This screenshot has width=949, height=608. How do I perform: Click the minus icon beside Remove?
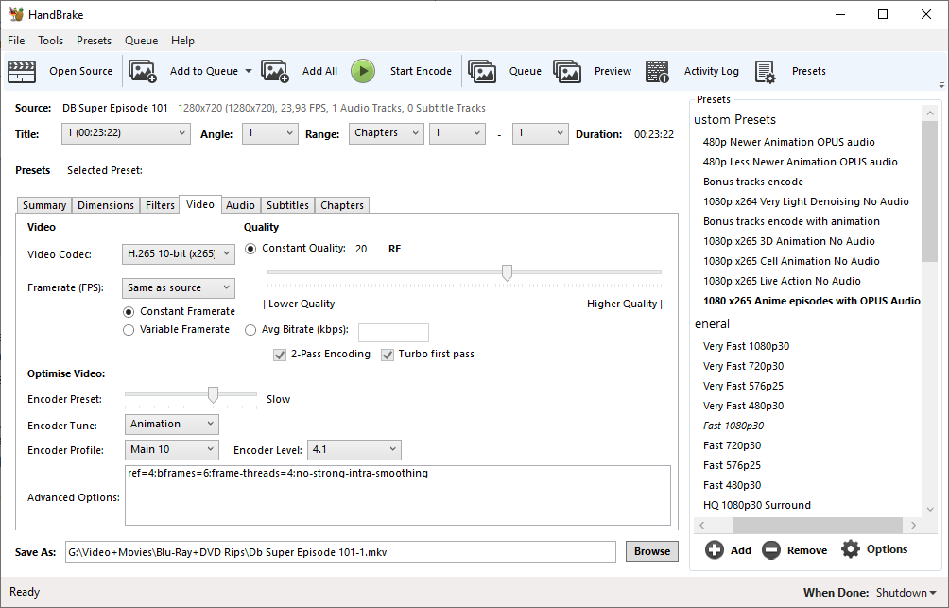(771, 550)
